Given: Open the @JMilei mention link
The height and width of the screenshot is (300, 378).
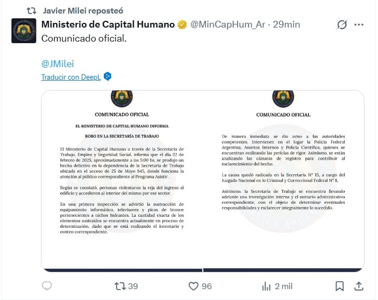Looking at the screenshot, I should tap(57, 63).
